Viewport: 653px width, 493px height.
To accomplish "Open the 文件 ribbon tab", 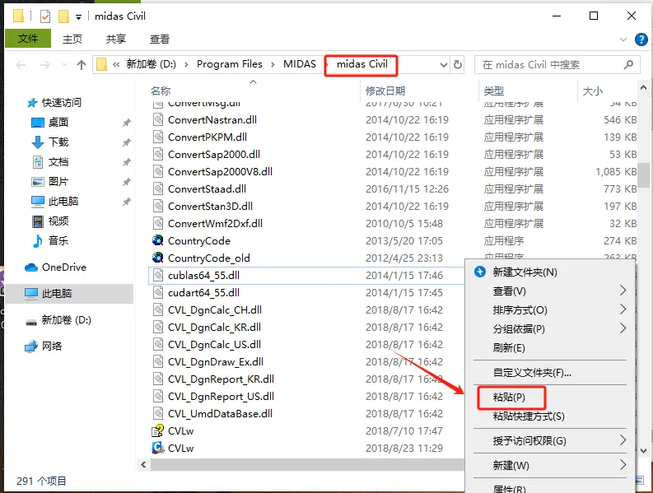I will pyautogui.click(x=28, y=39).
